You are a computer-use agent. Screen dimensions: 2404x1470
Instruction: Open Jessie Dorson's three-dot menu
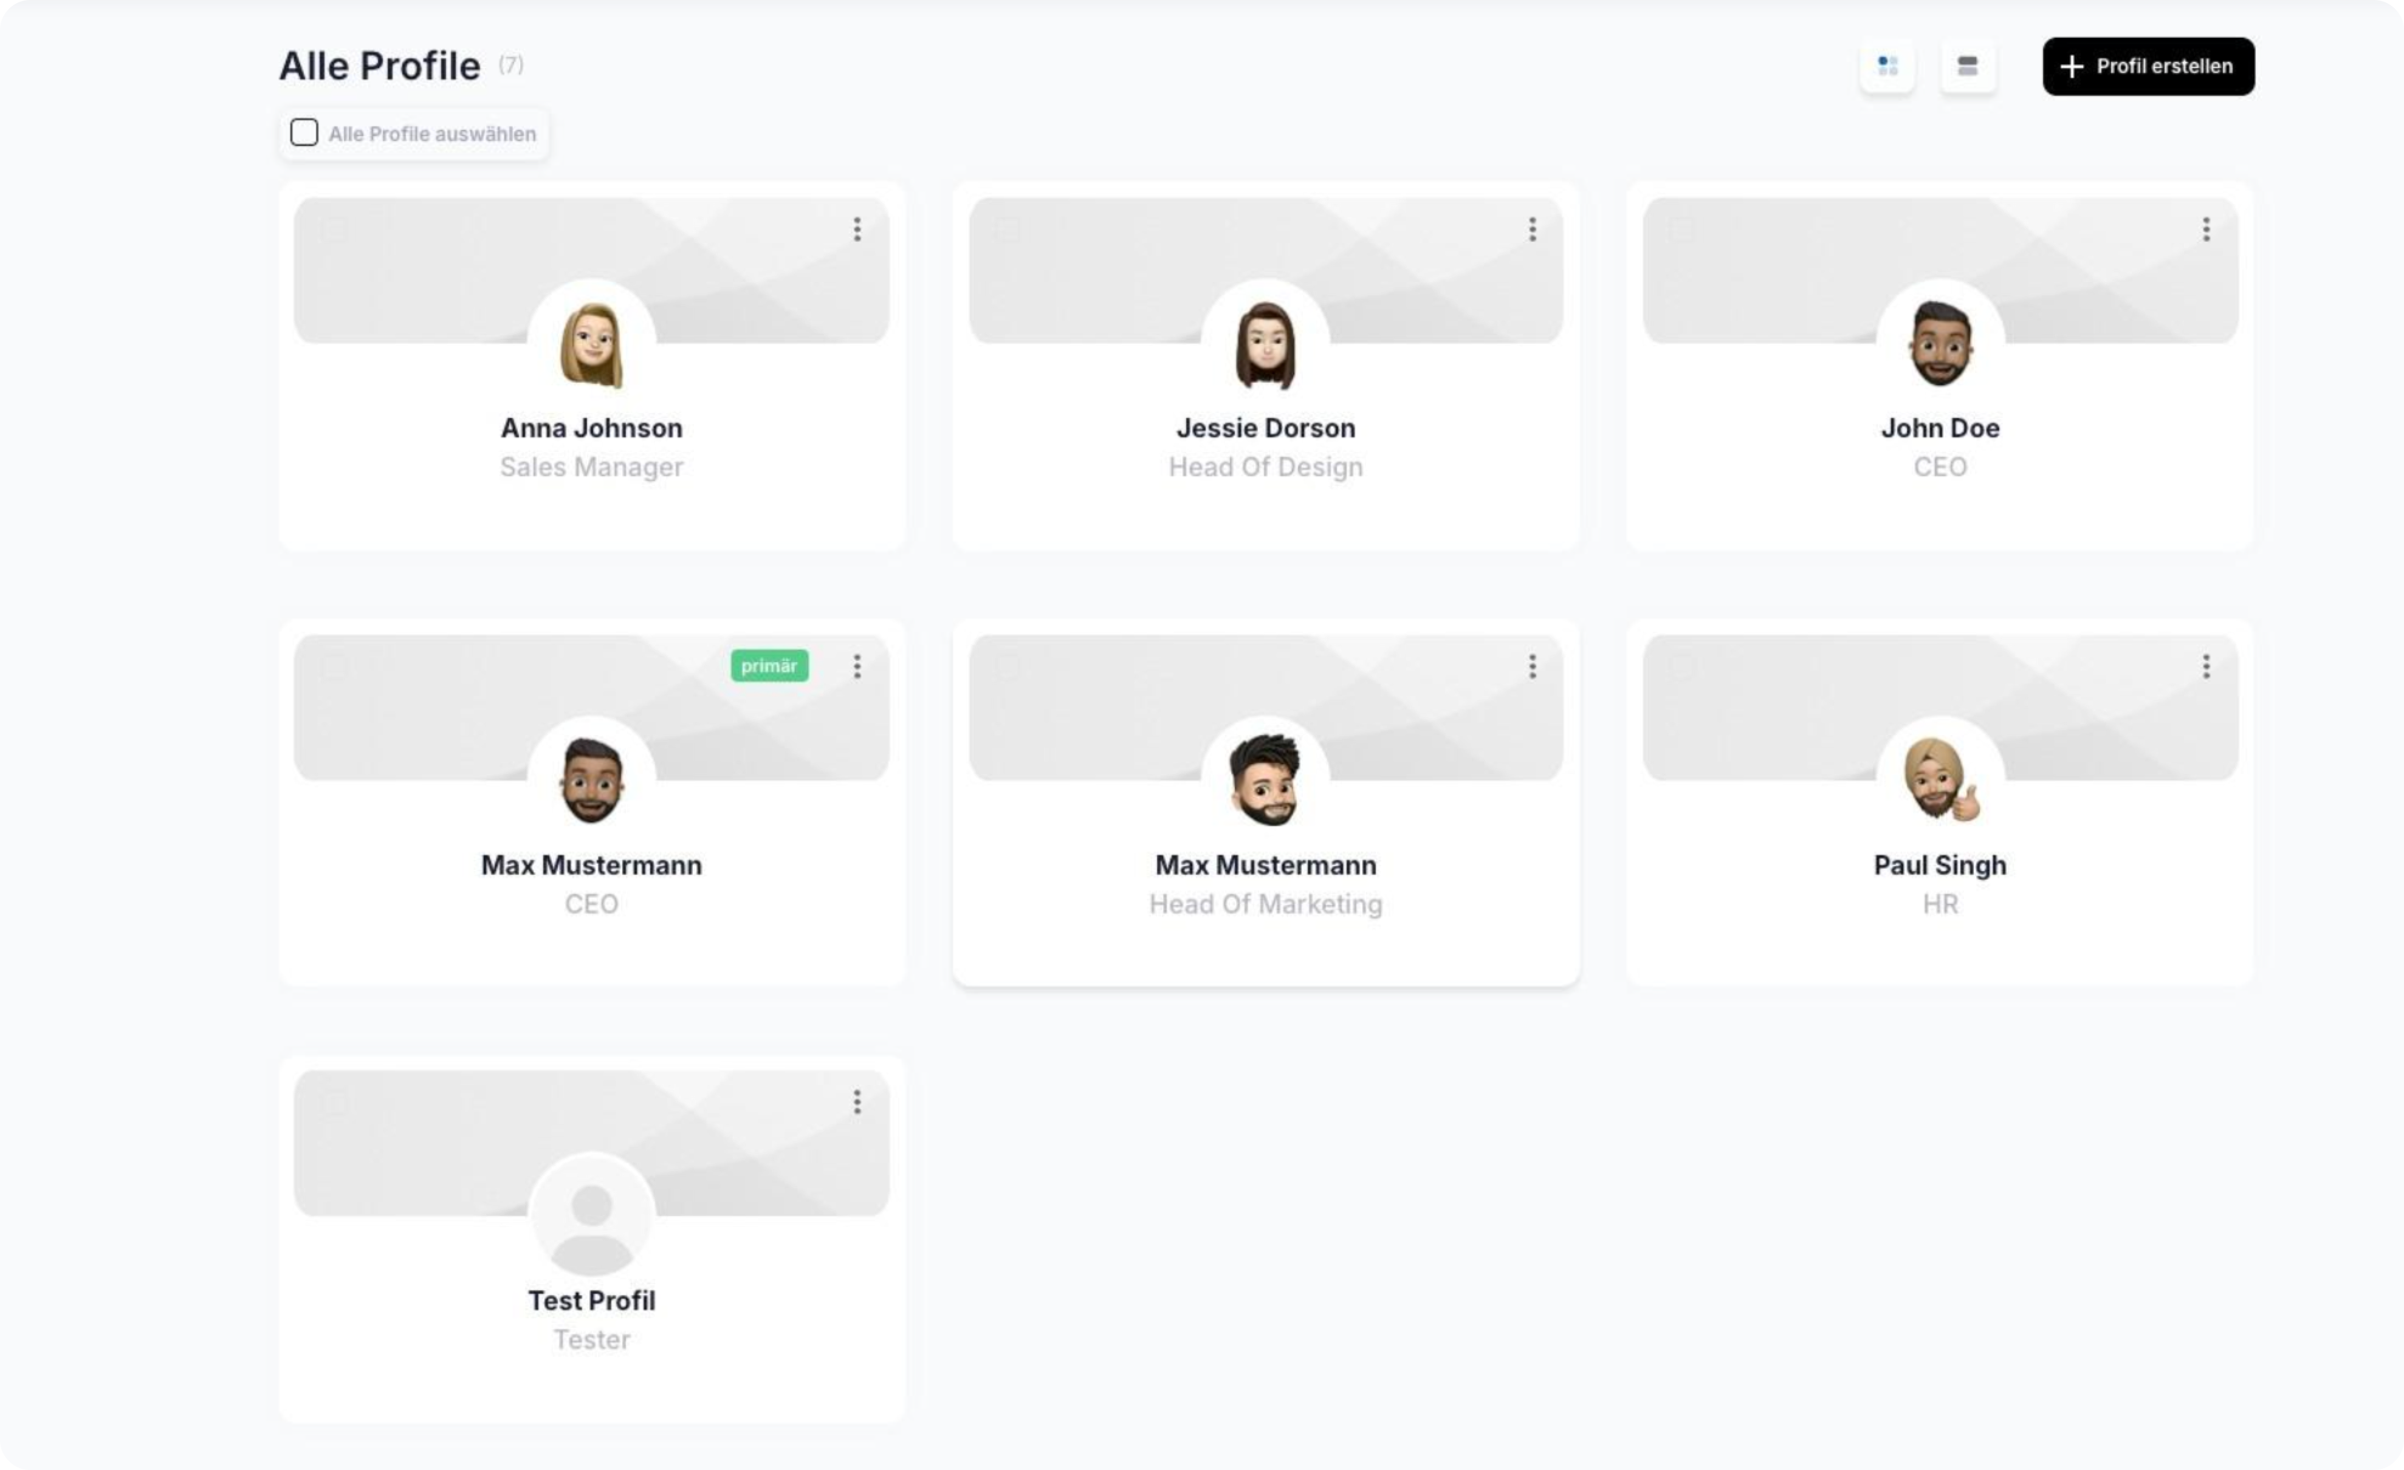[1532, 229]
